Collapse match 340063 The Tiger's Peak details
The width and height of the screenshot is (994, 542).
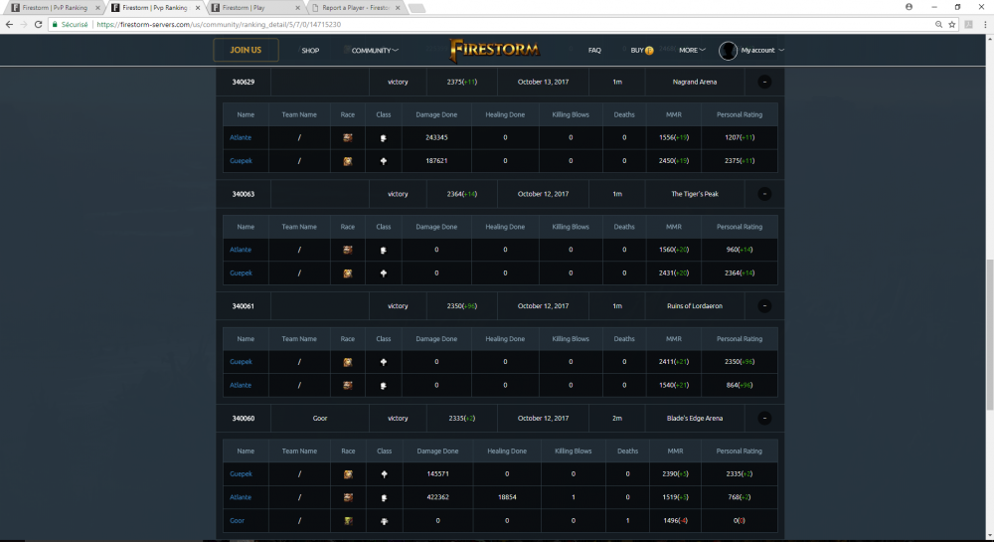764,194
